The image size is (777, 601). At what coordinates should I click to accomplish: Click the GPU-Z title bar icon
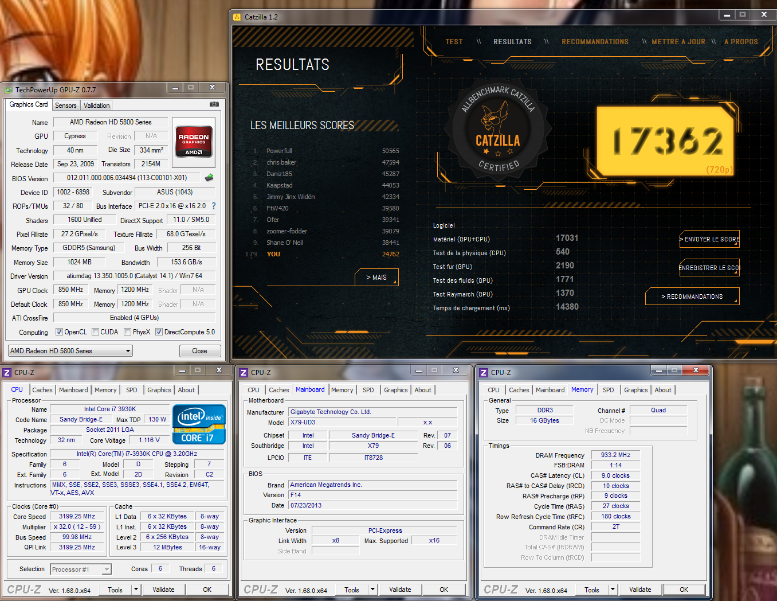9,90
